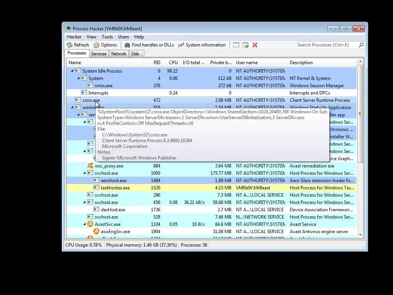
Task: Sort by User name column header
Action: pos(261,63)
